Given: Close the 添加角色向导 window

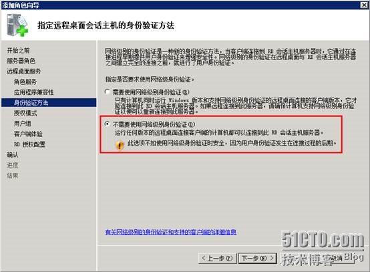Looking at the screenshot, I should coord(365,5).
